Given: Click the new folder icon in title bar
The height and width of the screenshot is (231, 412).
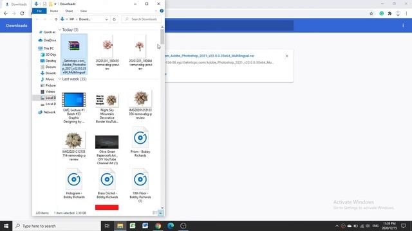Looking at the screenshot, I should click(51, 4).
